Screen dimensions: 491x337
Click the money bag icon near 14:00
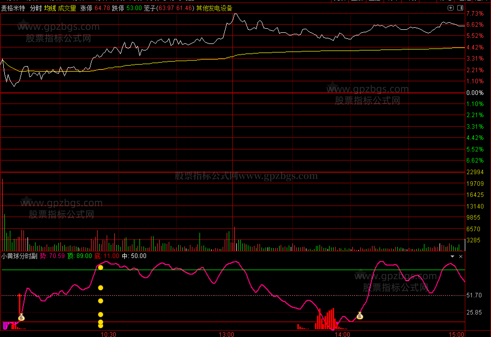coord(360,316)
